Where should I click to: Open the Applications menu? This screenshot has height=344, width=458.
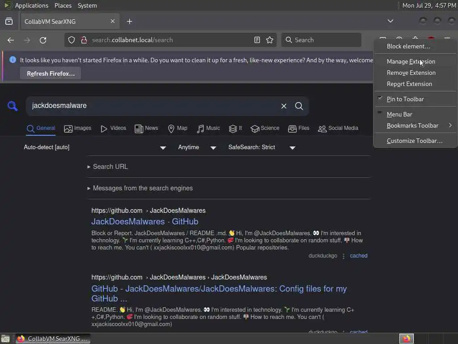[x=32, y=5]
